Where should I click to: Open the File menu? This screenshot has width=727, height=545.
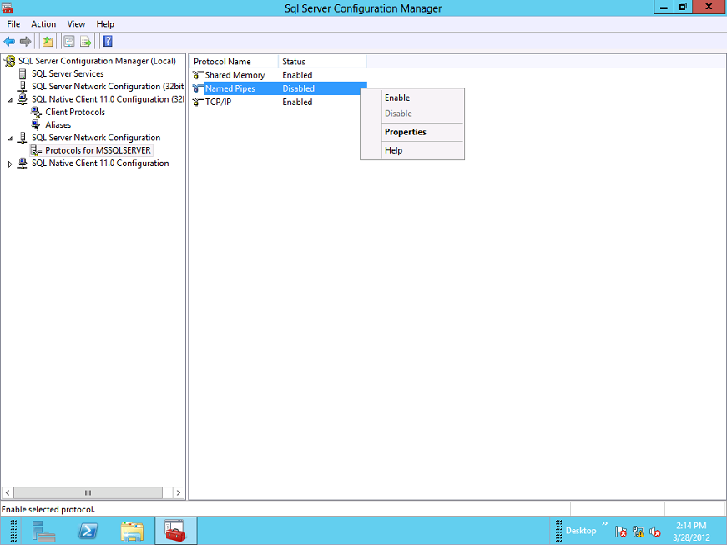pyautogui.click(x=13, y=24)
